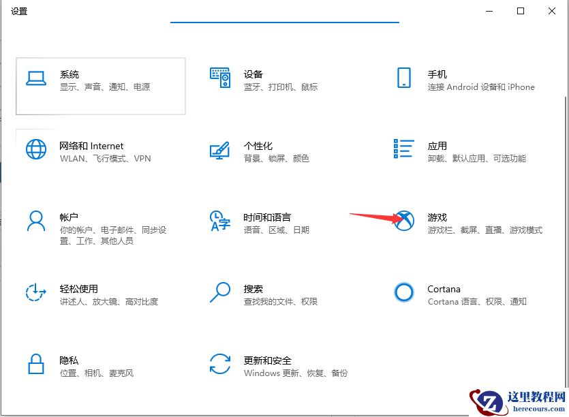打开"轻松使用"设置图标
Viewport: 569px width, 417px height.
35,293
